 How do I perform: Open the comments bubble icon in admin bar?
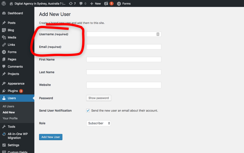[81, 4]
